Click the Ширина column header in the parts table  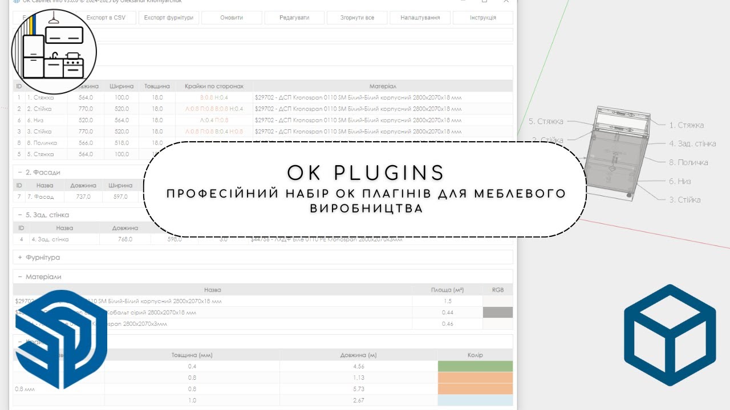[x=120, y=86]
